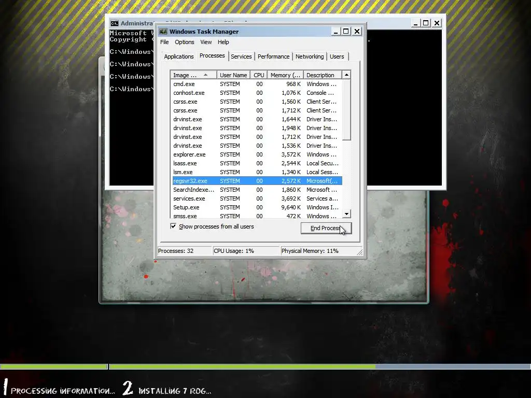
Task: Click the Task Manager resize grip
Action: tap(360, 252)
